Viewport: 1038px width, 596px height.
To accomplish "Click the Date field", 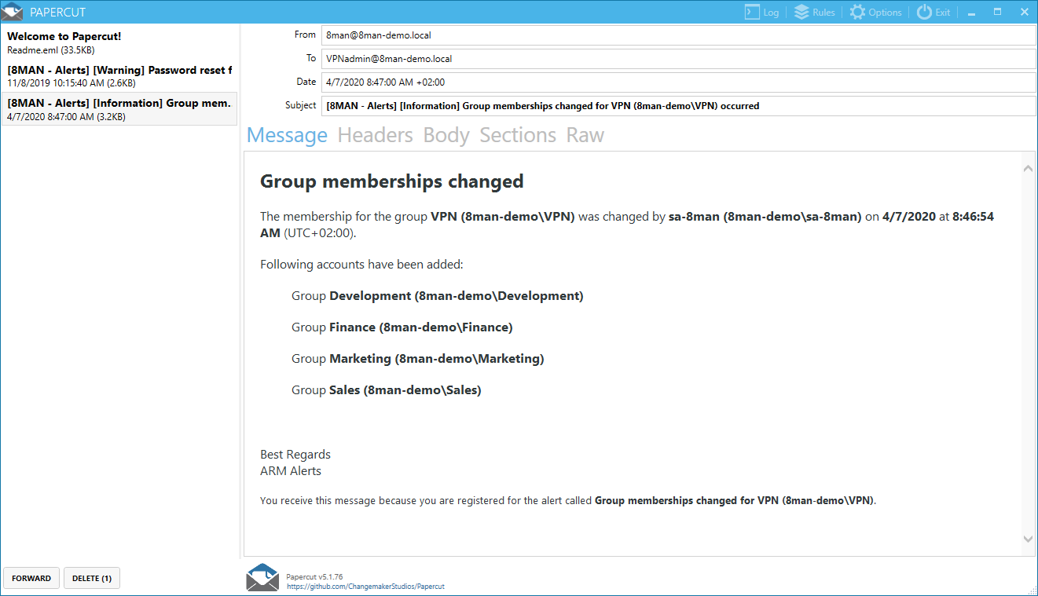I will click(x=679, y=82).
